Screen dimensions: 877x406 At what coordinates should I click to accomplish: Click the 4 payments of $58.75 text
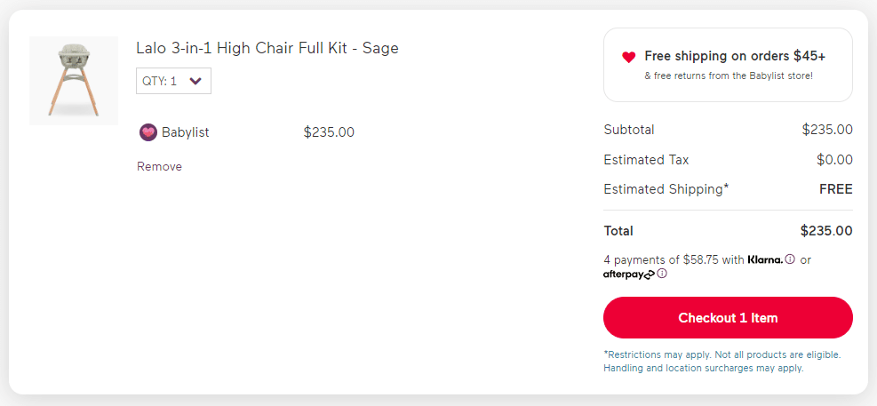coord(674,260)
